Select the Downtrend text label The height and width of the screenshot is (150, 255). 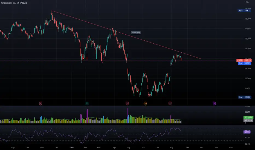[x=136, y=33]
